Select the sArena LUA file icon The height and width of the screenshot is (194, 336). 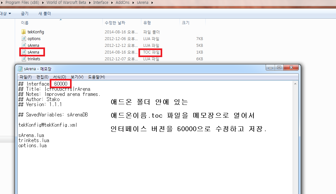tap(23, 46)
